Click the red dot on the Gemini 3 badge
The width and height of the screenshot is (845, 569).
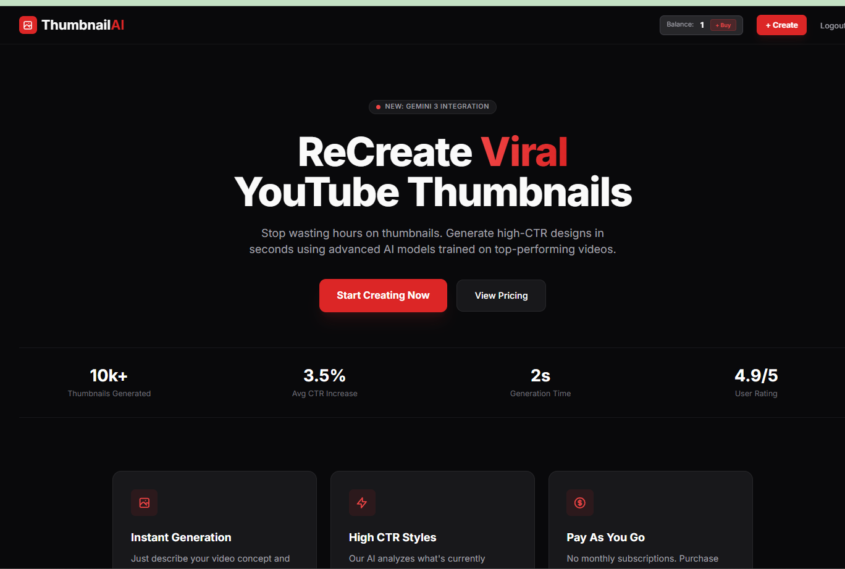379,106
